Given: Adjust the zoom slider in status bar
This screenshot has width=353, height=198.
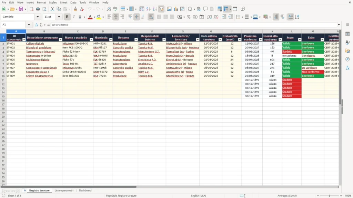Looking at the screenshot, I should [x=329, y=196].
